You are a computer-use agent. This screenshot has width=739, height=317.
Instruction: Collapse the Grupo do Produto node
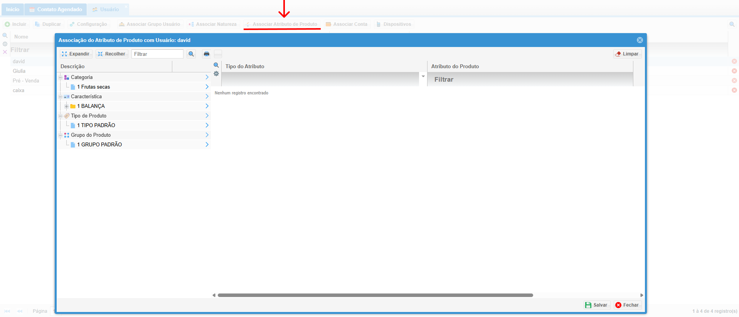click(x=61, y=135)
